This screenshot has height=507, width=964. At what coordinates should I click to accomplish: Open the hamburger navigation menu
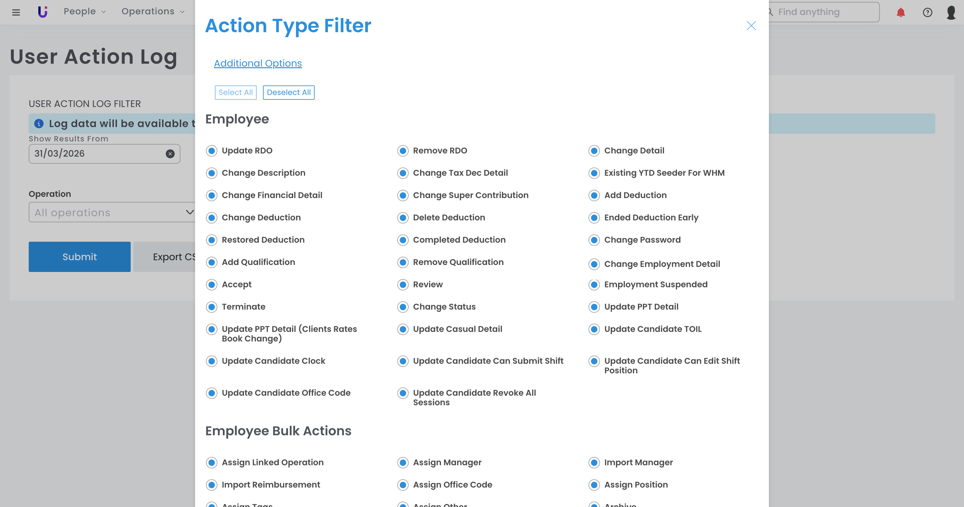(x=16, y=12)
